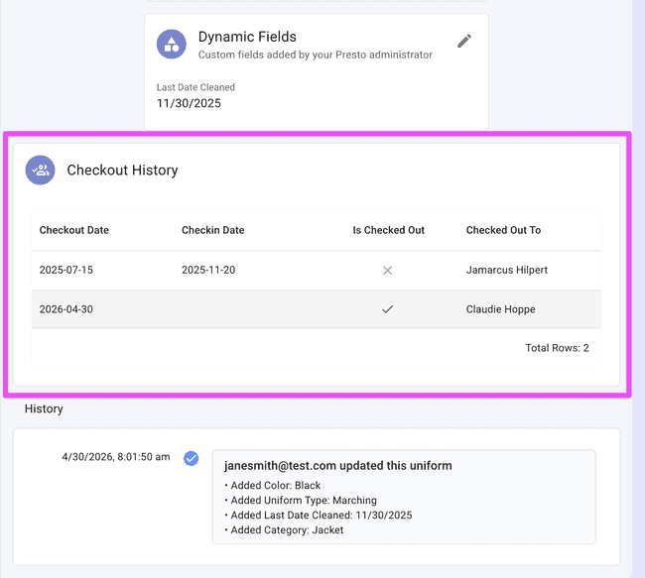645x578 pixels.
Task: Click the timestamp 4/30/2026, 8:01:50 am
Action: point(116,457)
